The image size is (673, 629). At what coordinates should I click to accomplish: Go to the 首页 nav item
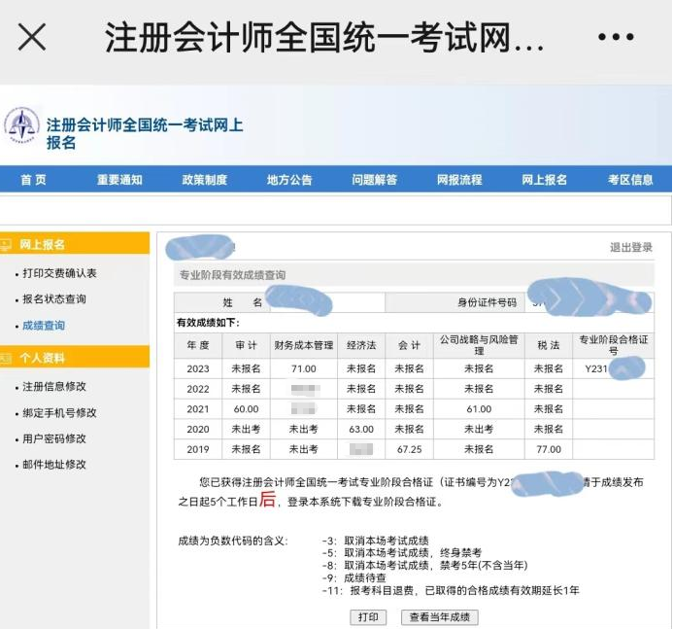pyautogui.click(x=33, y=180)
